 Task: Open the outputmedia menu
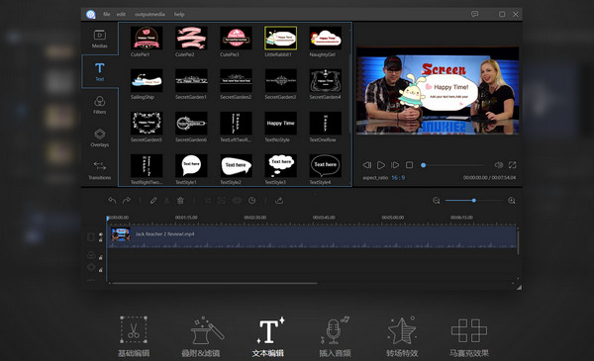pyautogui.click(x=149, y=15)
